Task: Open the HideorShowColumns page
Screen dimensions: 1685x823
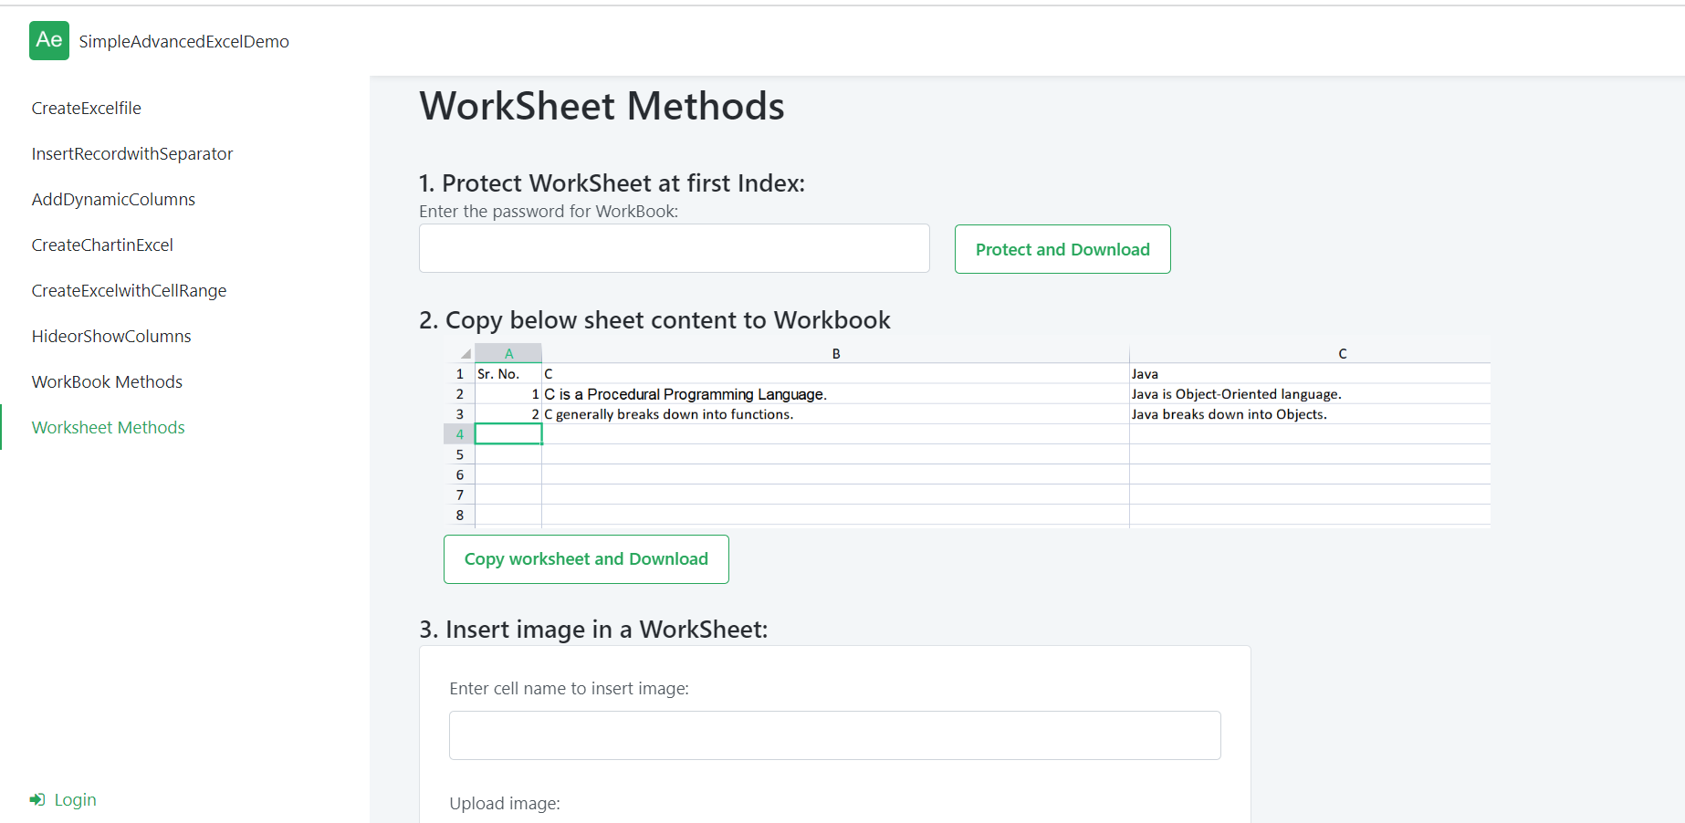Action: (x=111, y=337)
